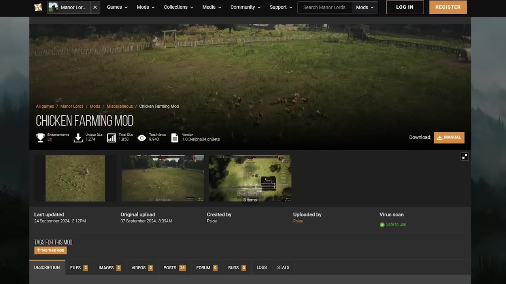The image size is (506, 284).
Task: Select the DESCRIPTION tab
Action: click(x=47, y=267)
